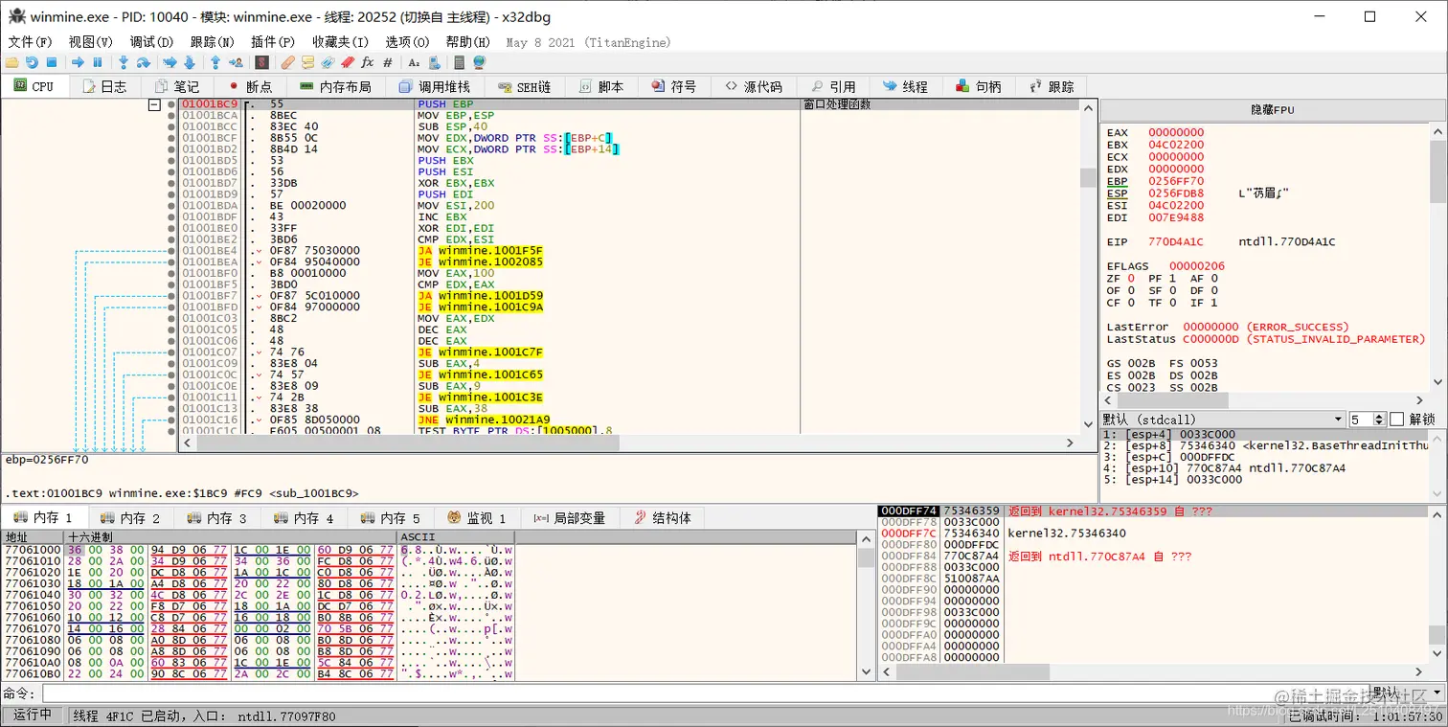Toggle the 解锁 checkbox
Screen dimensions: 1448x727
click(1397, 420)
